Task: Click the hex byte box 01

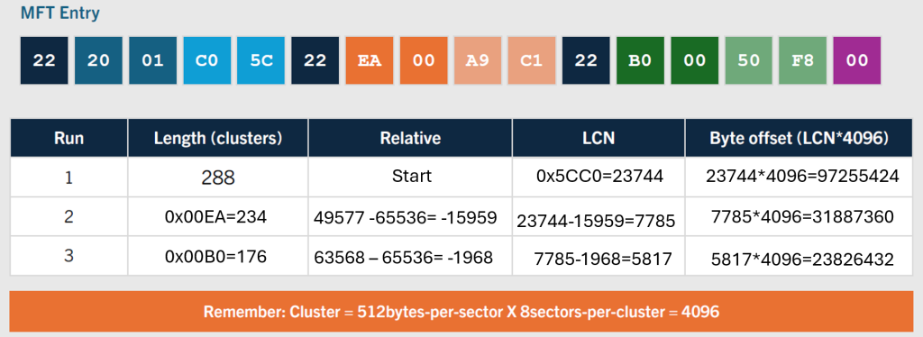Action: [152, 60]
